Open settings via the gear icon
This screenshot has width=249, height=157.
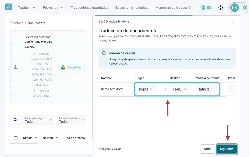[245, 7]
